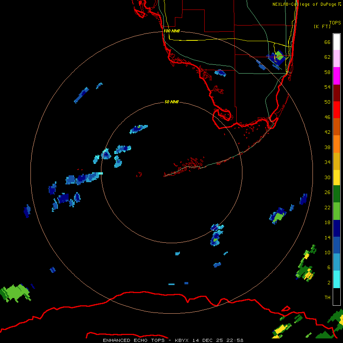
Task: Click the 18 value on the legend
Action: click(327, 223)
